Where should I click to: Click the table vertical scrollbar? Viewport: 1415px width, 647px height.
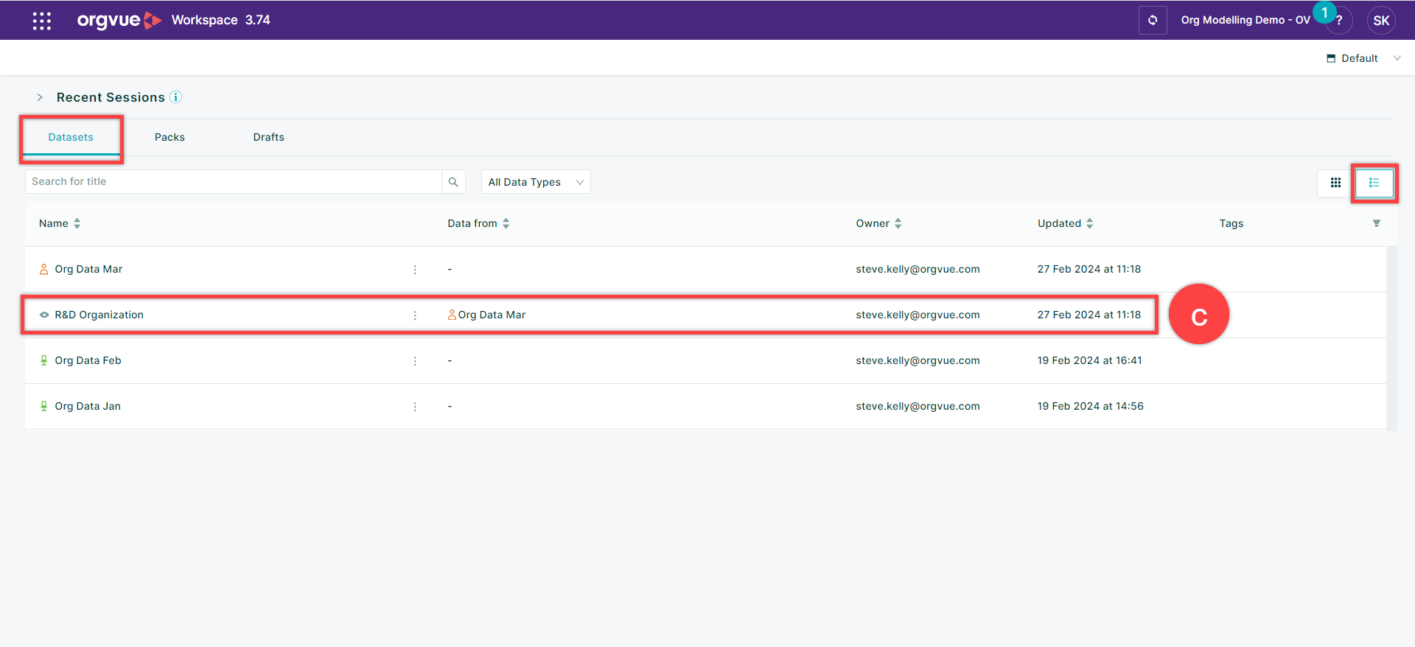(1391, 338)
